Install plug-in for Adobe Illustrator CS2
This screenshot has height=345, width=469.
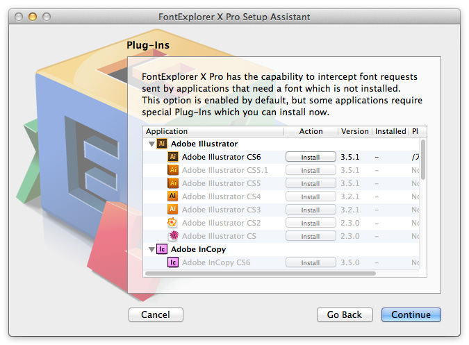[x=311, y=223]
